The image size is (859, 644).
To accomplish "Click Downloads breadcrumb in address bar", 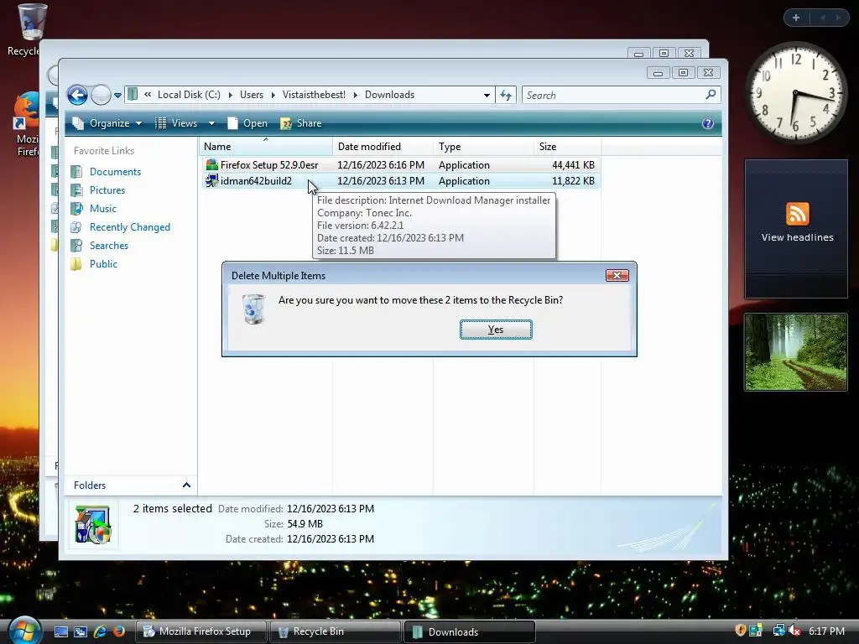I will pyautogui.click(x=389, y=95).
